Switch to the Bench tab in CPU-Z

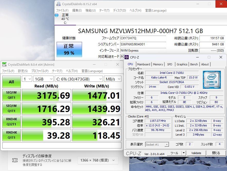coord(194,64)
